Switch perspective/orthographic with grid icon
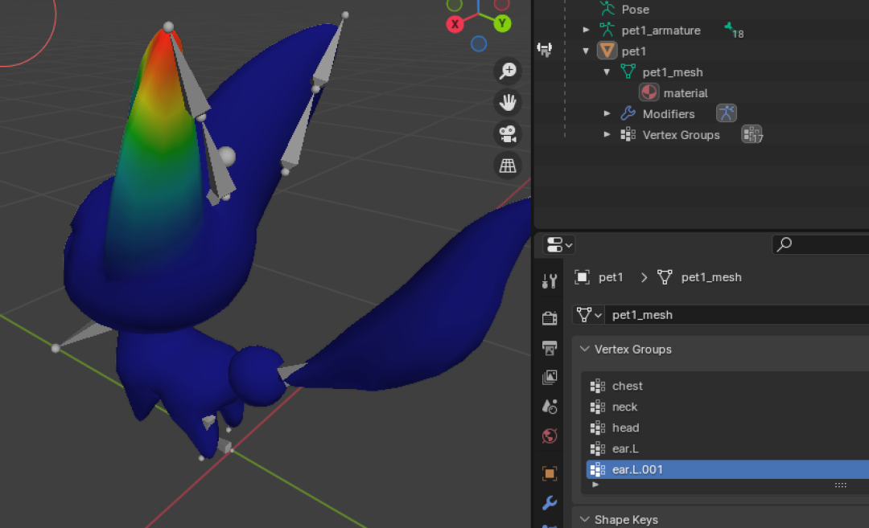 (508, 166)
